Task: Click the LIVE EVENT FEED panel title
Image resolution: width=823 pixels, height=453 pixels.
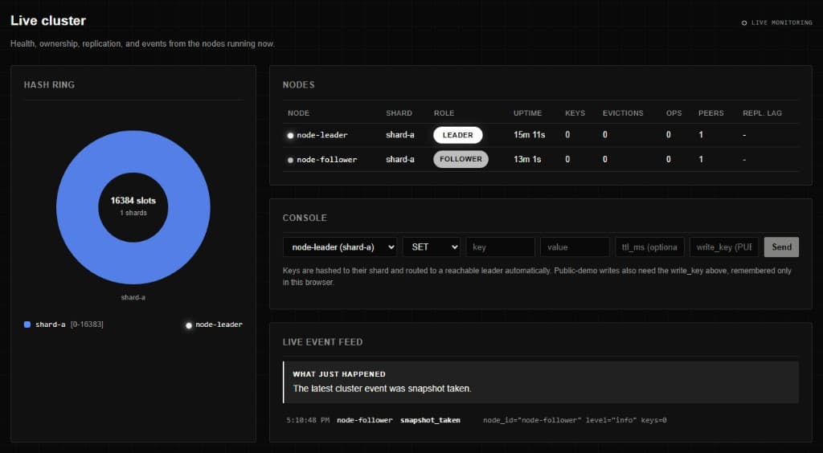Action: click(x=323, y=342)
